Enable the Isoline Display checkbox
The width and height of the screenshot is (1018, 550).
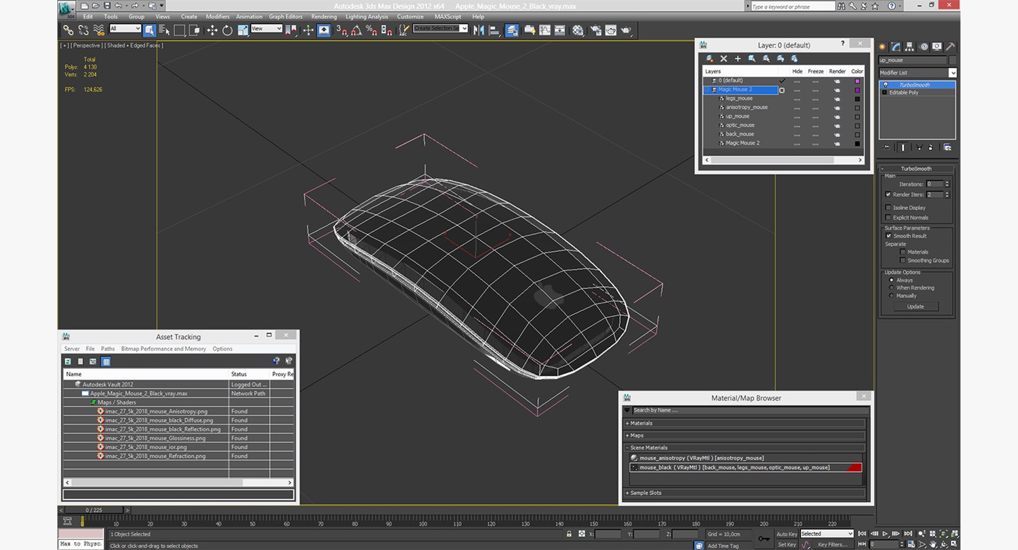point(889,208)
